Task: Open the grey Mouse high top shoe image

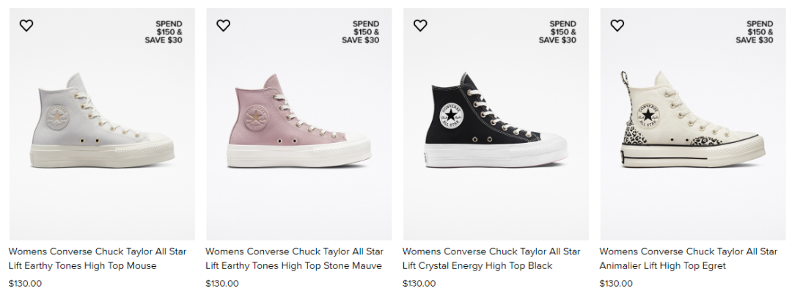Action: click(102, 124)
